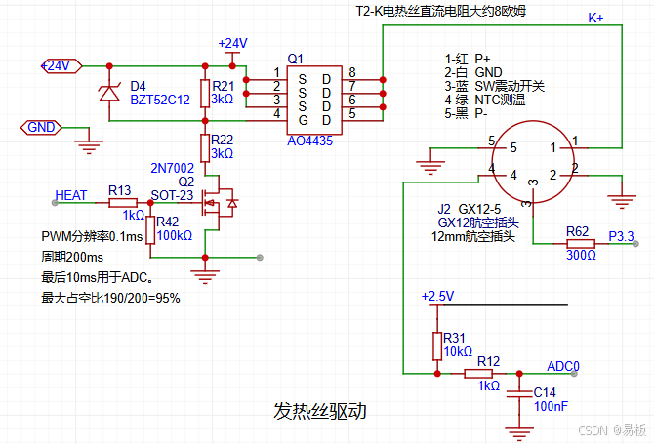Click pin legend line 2-白 GND

[x=473, y=72]
